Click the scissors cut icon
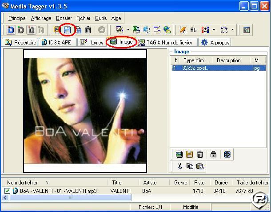This screenshot has height=212, width=271. pos(179,166)
